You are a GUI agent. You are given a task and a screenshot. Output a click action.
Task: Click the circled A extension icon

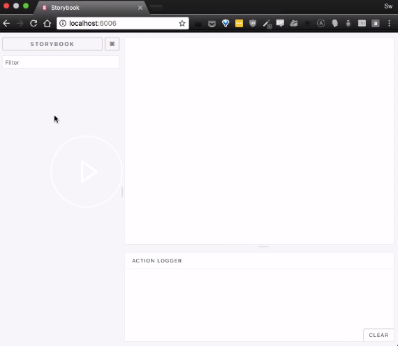320,23
